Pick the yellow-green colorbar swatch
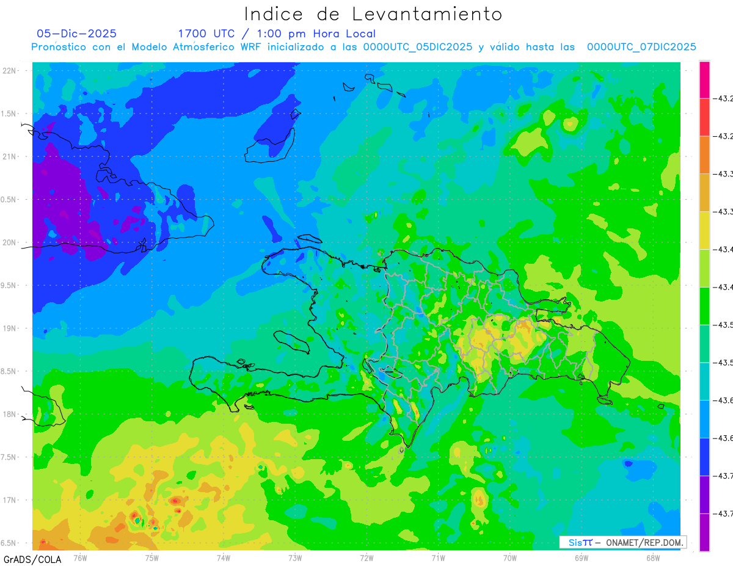The image size is (733, 566). [x=704, y=268]
